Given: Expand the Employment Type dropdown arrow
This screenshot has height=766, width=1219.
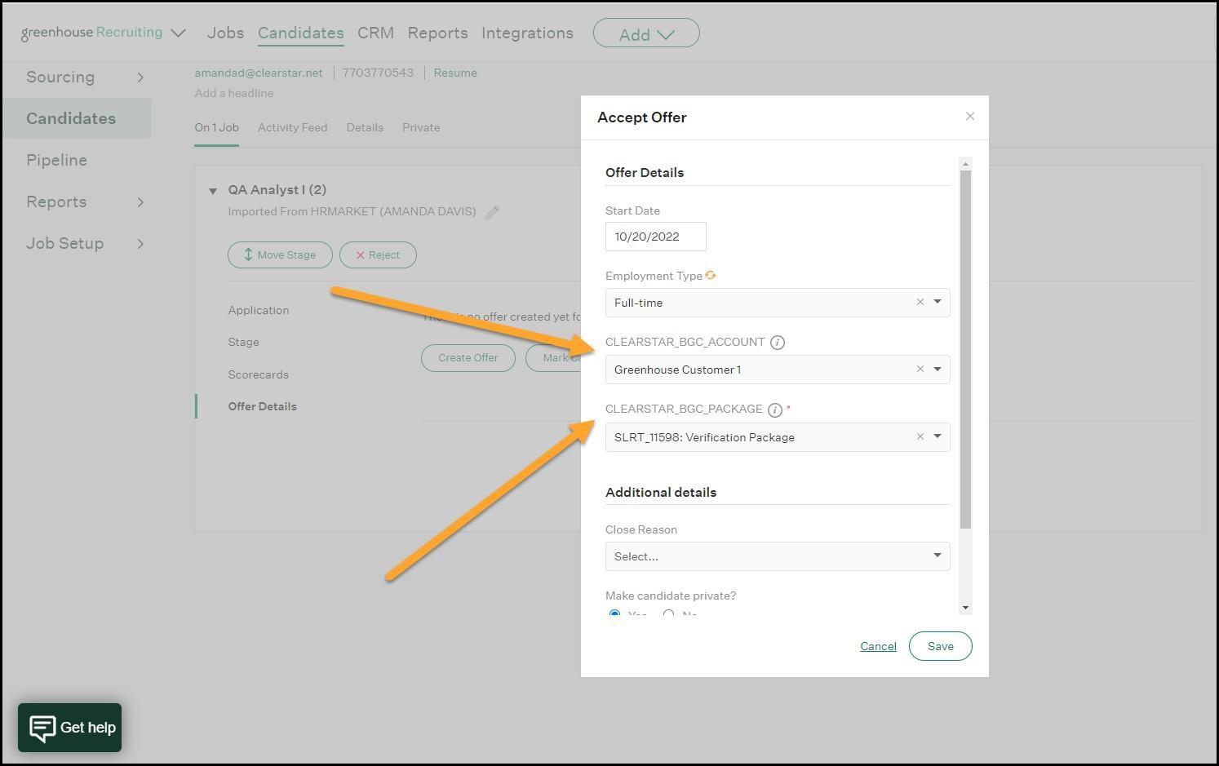Looking at the screenshot, I should 938,303.
